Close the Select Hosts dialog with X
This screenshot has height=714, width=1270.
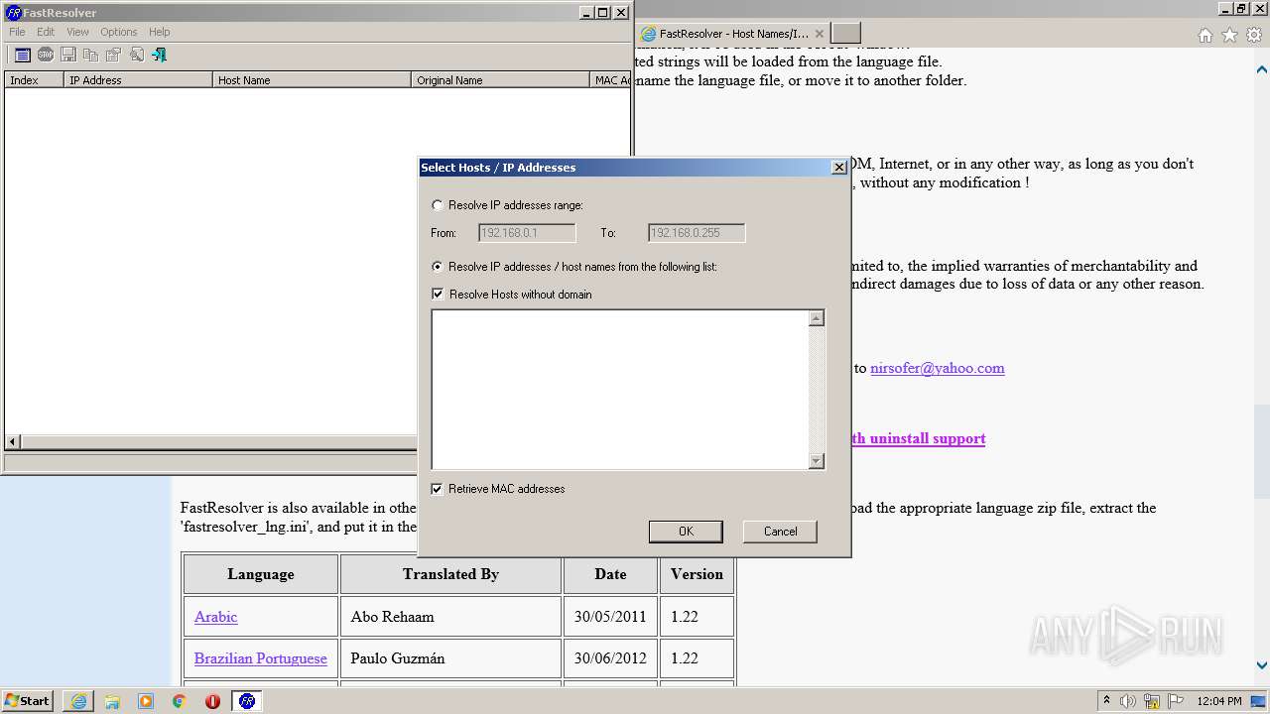[x=838, y=168]
